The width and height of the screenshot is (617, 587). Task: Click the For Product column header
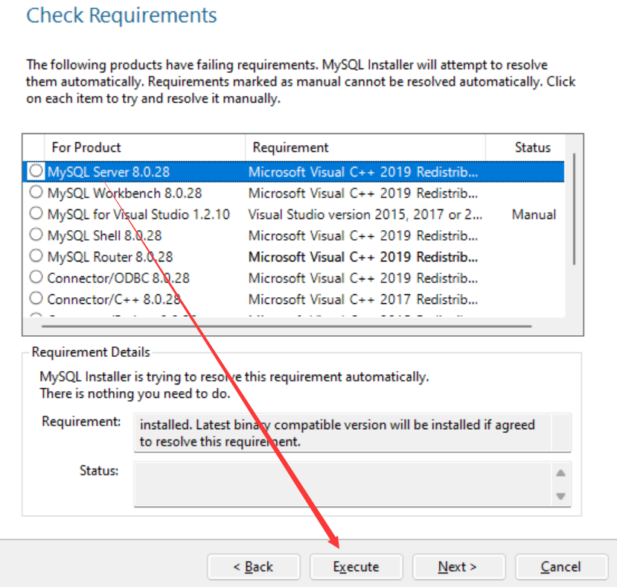tap(145, 147)
